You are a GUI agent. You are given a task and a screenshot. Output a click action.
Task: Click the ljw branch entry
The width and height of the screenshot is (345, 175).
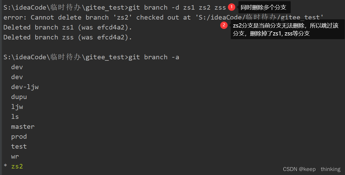tap(17, 107)
